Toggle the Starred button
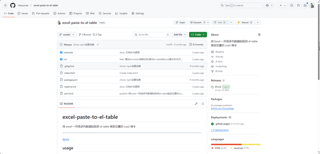Image resolution: width=320 pixels, height=154 pixels. (x=245, y=22)
